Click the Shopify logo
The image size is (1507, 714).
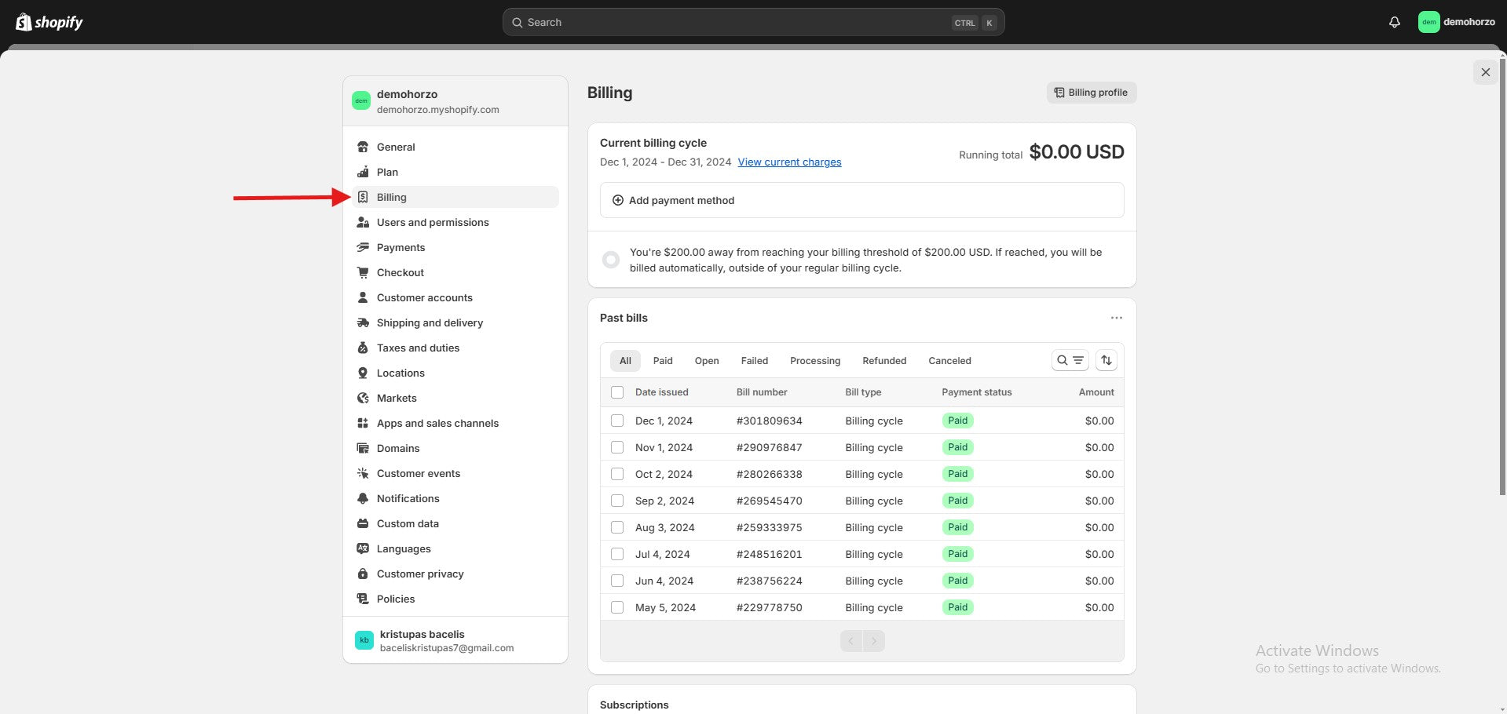[x=49, y=22]
